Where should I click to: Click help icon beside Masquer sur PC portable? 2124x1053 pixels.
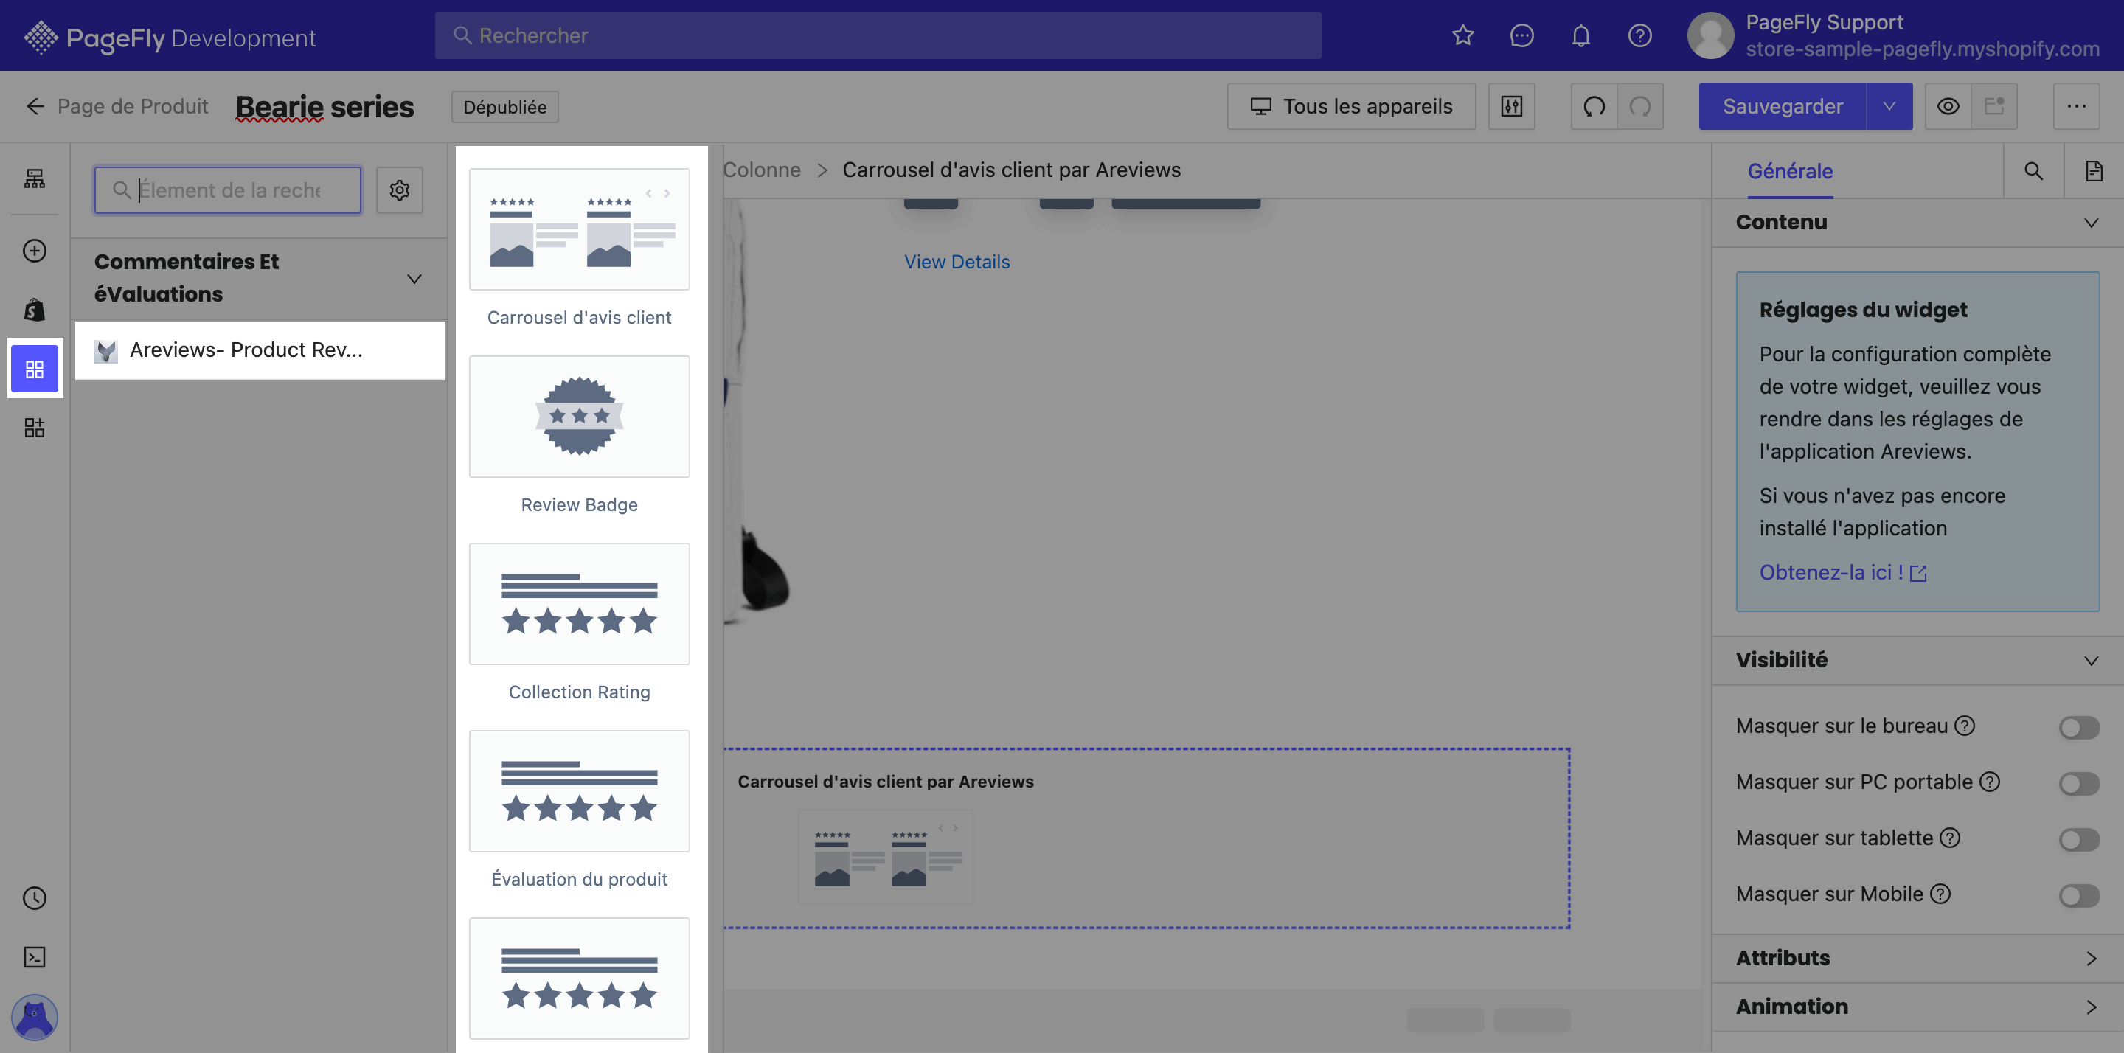[1990, 782]
